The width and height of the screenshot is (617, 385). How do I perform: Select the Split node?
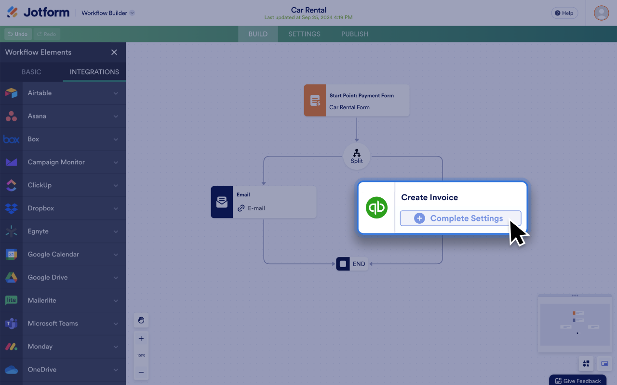tap(357, 156)
